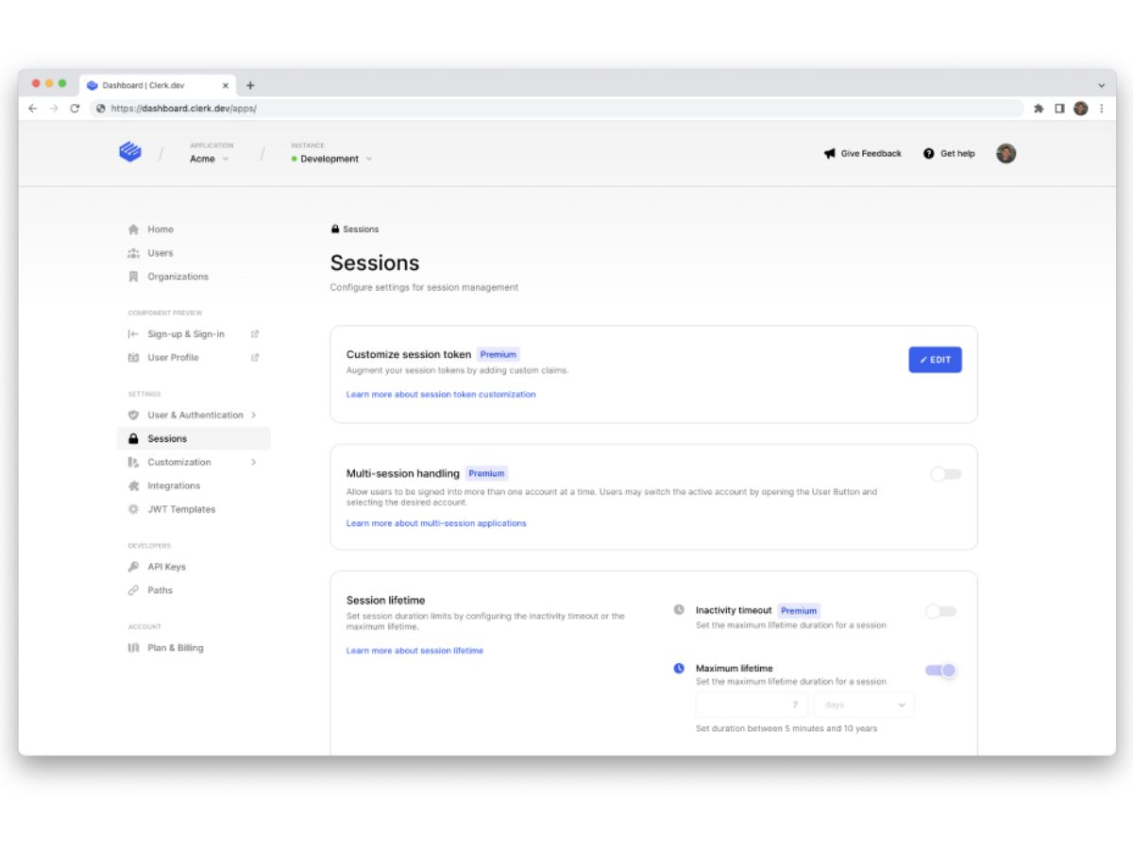The width and height of the screenshot is (1133, 850).
Task: Open the tab list chevron in browser
Action: click(x=1101, y=85)
